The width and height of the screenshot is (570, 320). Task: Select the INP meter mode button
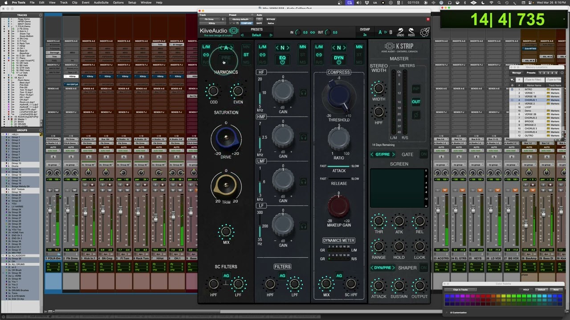(x=416, y=89)
